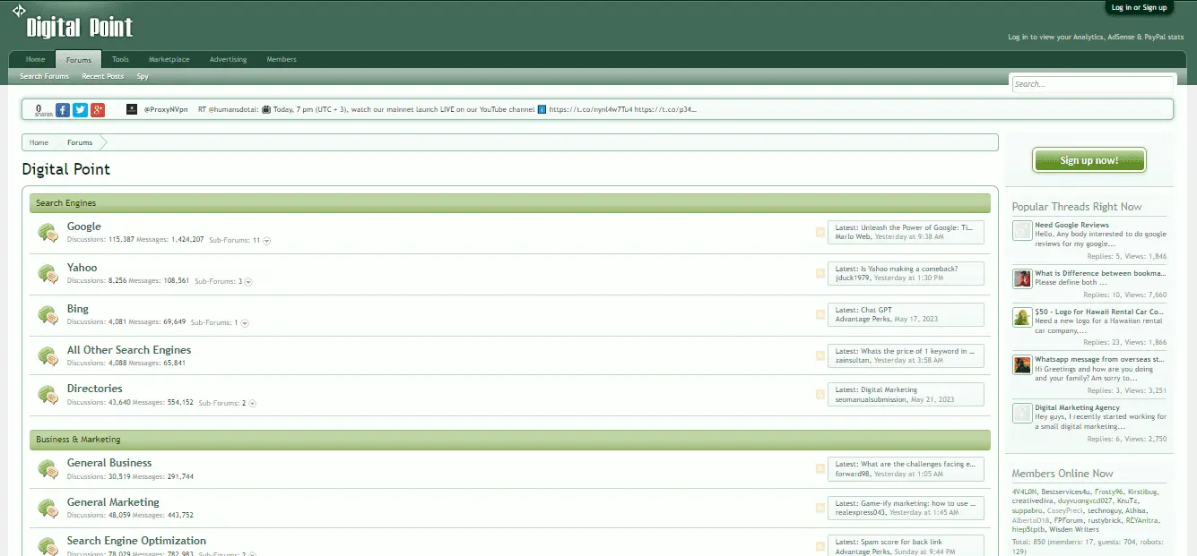Click Directories forum speech bubble icon
Screen dimensions: 1197x556
(48, 395)
